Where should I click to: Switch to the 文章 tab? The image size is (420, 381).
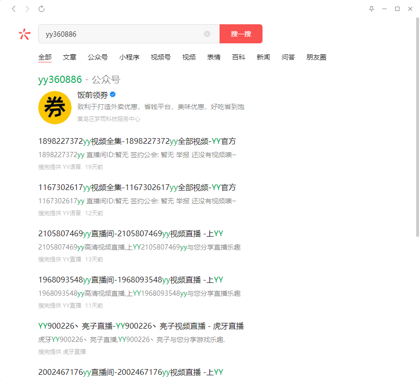click(70, 57)
